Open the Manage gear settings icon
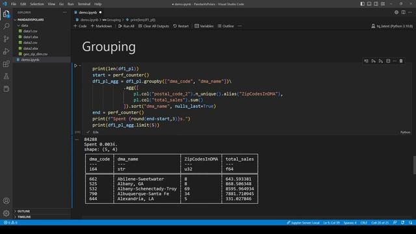The width and height of the screenshot is (416, 234). [x=6, y=213]
